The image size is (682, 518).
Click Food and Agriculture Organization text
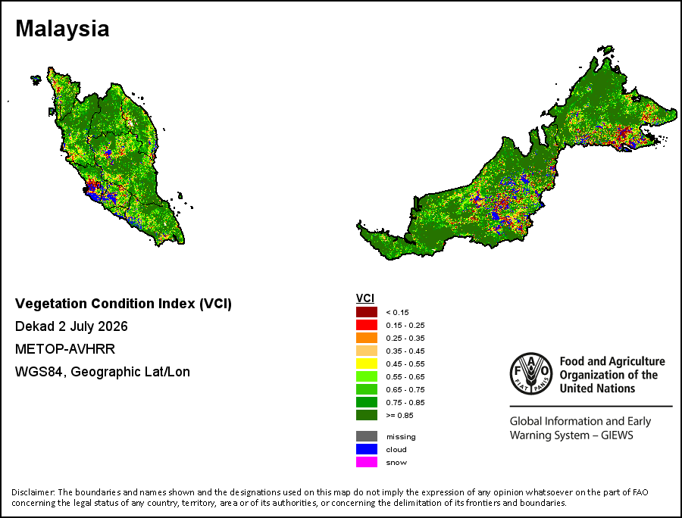(x=612, y=375)
